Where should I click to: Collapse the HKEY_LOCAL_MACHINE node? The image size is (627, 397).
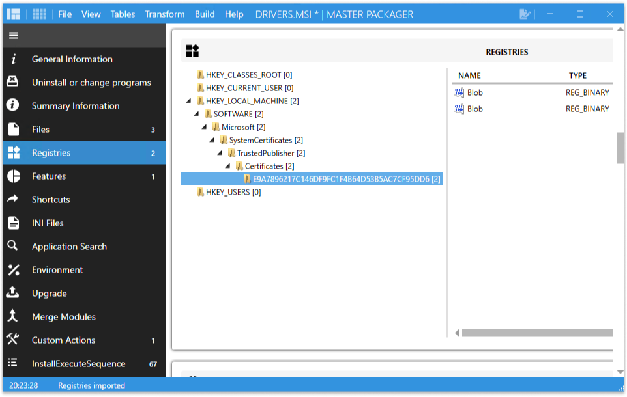[189, 101]
